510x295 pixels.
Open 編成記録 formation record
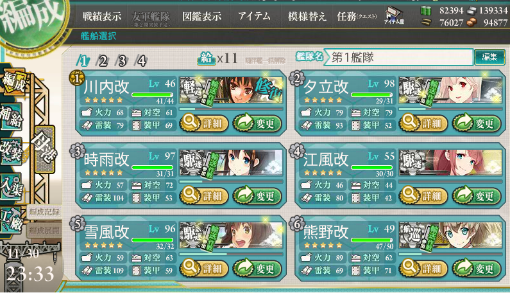click(x=44, y=212)
